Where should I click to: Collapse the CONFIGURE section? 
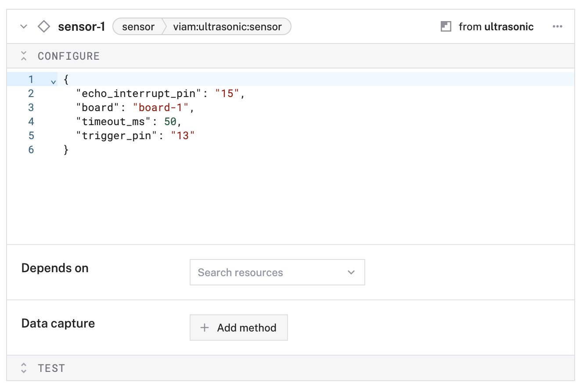click(x=24, y=56)
